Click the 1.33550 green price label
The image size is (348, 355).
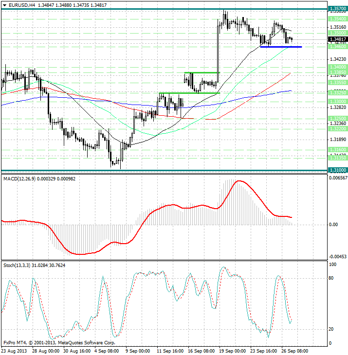point(338,82)
